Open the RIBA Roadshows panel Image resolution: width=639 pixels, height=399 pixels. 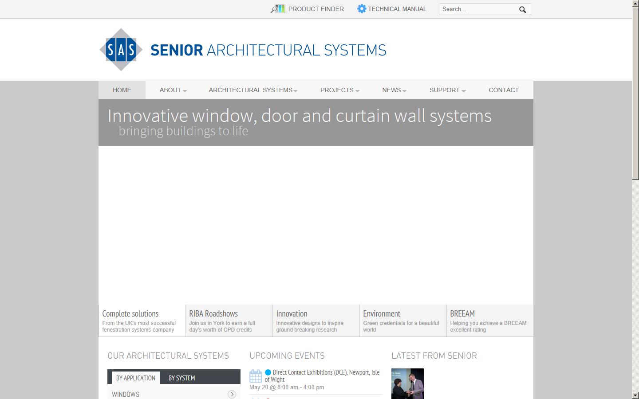229,320
